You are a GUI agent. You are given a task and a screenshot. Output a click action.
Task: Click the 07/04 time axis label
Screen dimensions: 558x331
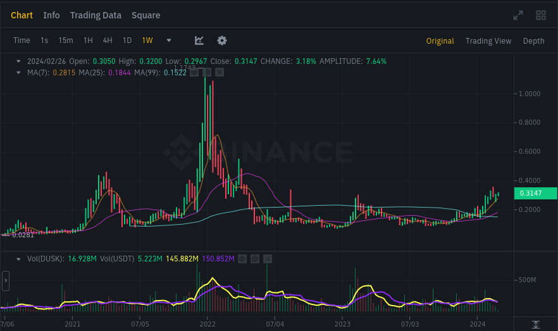click(x=275, y=324)
